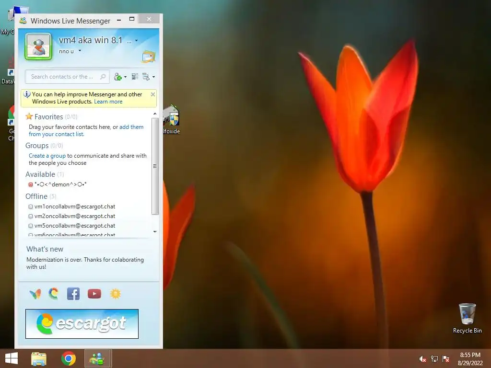Select vm2oncollabvm@escargot.chat contact

tap(75, 216)
